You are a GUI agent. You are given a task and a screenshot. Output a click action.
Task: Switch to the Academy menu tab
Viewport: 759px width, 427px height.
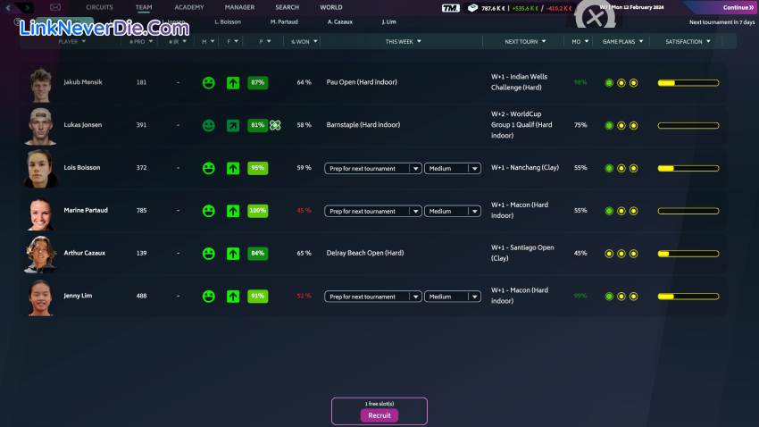click(x=189, y=7)
